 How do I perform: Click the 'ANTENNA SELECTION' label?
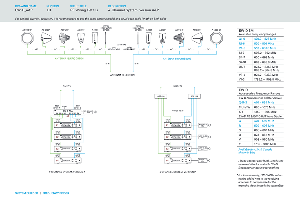[122, 75]
